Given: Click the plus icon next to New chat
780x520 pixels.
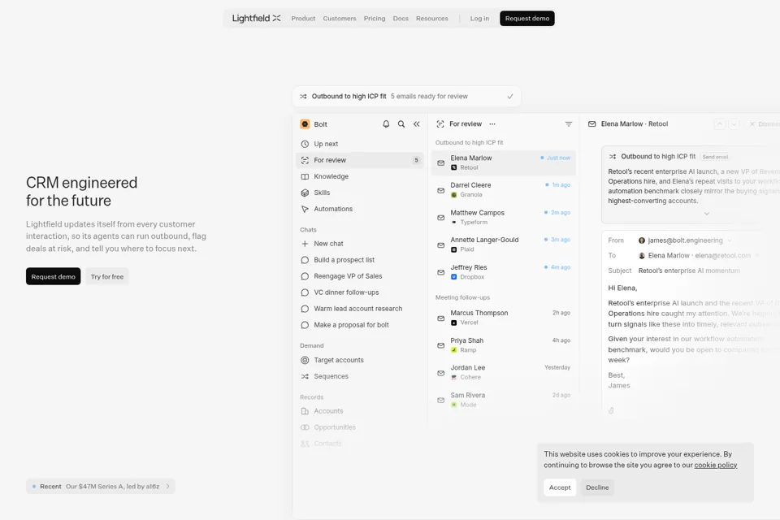Looking at the screenshot, I should click(305, 244).
